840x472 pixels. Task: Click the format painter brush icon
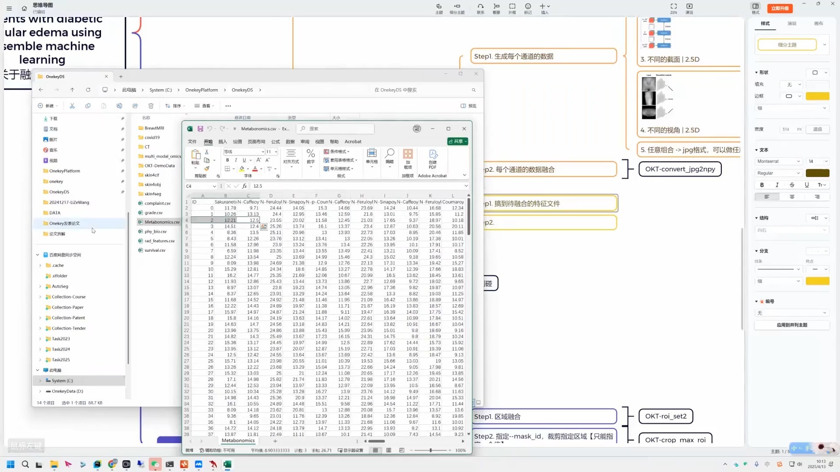point(207,169)
